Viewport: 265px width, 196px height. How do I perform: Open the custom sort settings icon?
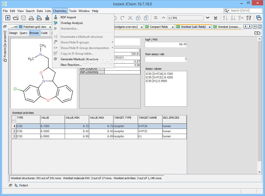coord(249,18)
